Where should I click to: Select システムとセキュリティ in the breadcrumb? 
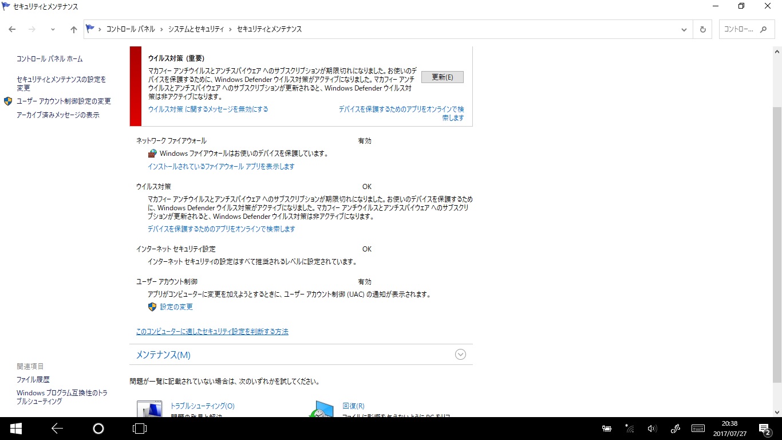pos(196,29)
